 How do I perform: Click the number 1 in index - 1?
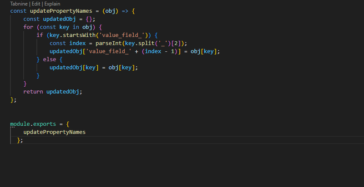point(173,51)
